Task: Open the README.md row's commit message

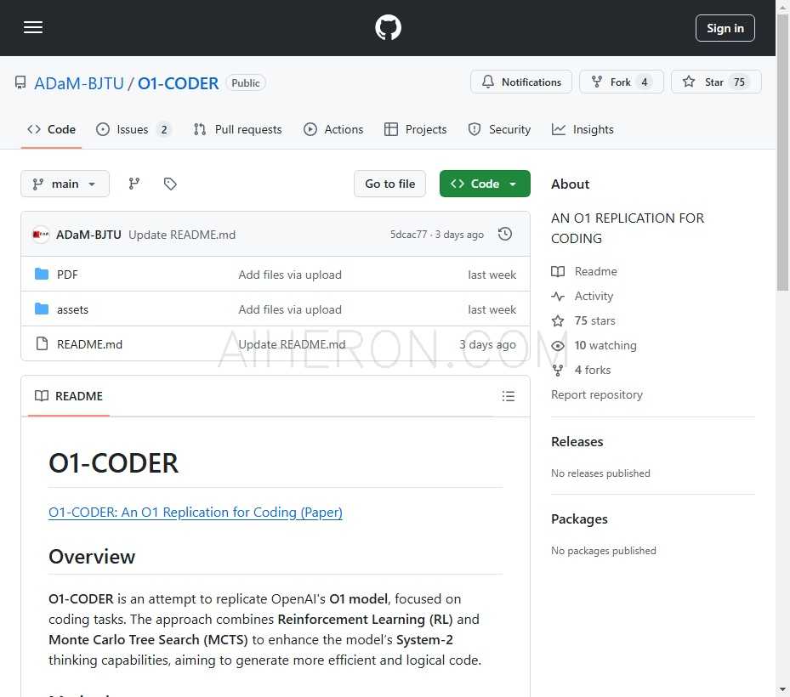Action: [x=292, y=344]
